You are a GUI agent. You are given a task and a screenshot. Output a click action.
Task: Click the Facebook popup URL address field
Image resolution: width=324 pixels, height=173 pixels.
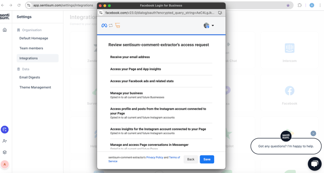[160, 13]
